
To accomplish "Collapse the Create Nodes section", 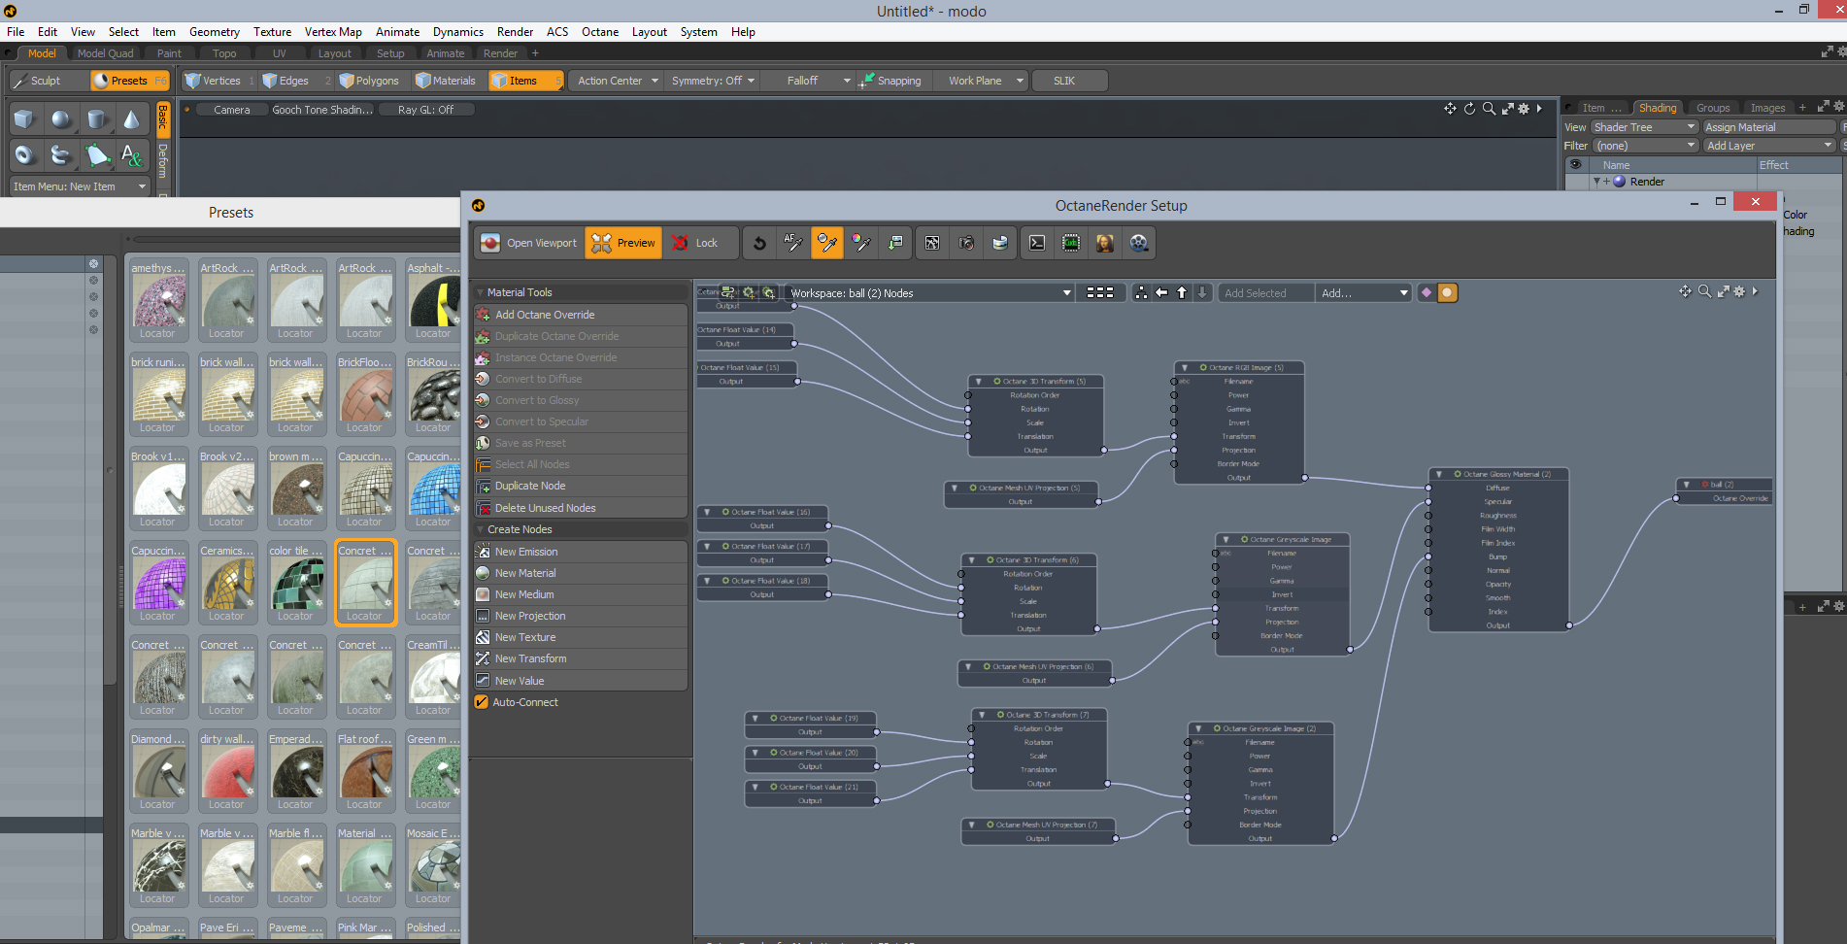I will tap(480, 529).
